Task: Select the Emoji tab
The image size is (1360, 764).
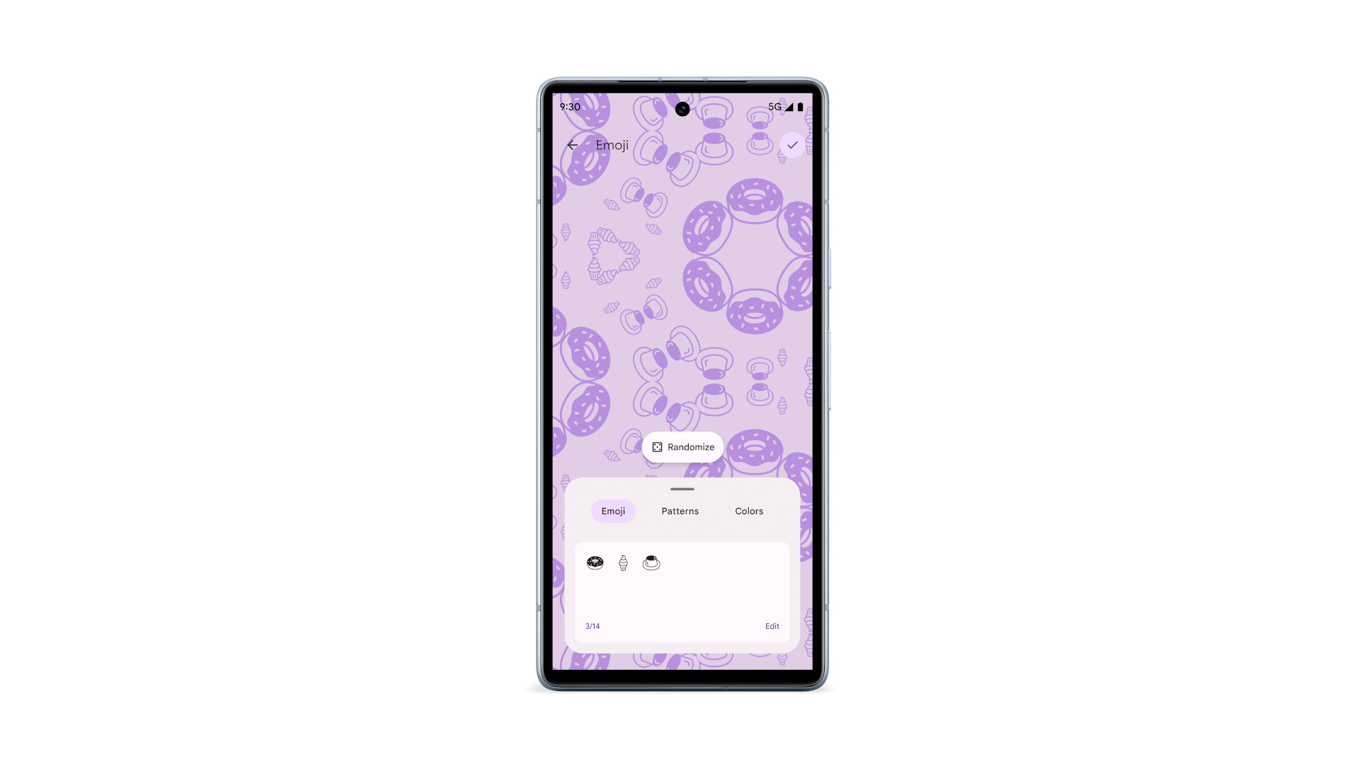Action: (x=613, y=511)
